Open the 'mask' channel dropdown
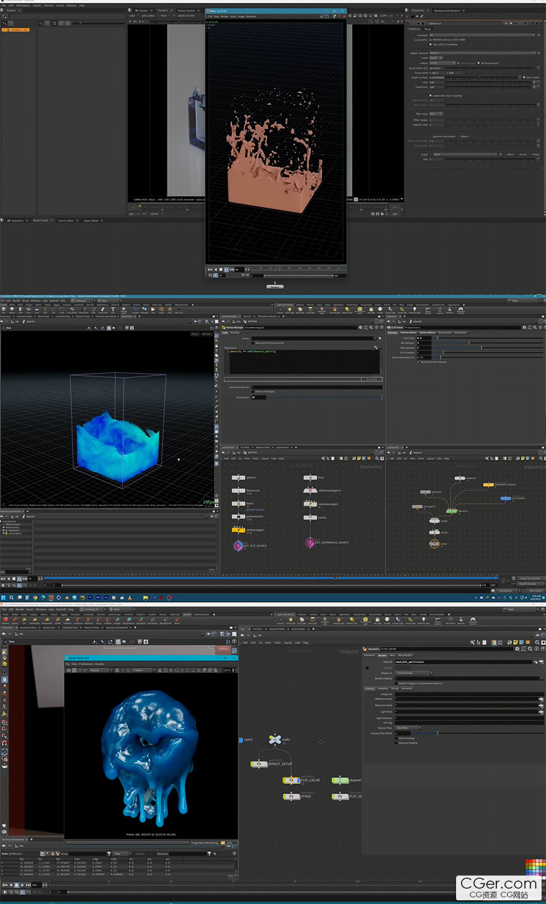The width and height of the screenshot is (546, 904). pos(465,154)
